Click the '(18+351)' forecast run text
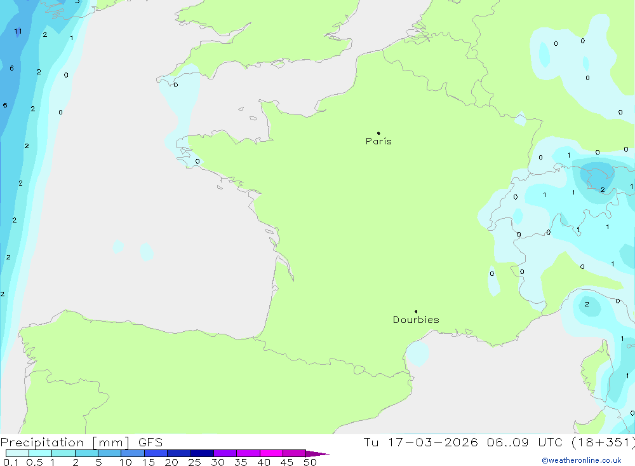Image resolution: width=635 pixels, height=466 pixels. coord(603,442)
